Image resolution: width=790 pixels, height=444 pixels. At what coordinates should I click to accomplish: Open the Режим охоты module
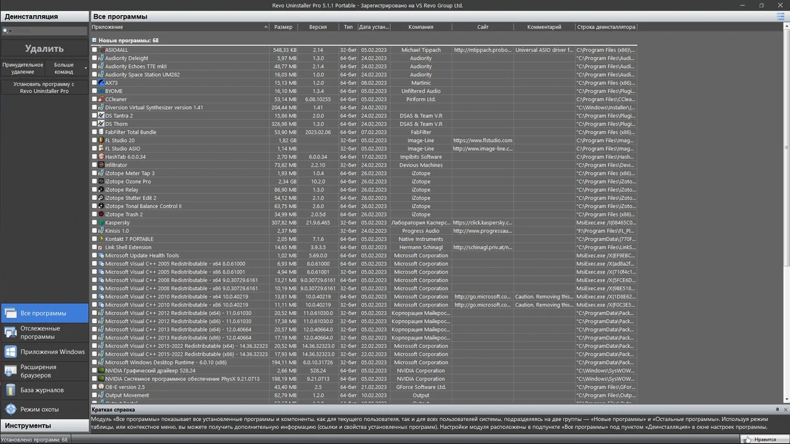pos(44,409)
